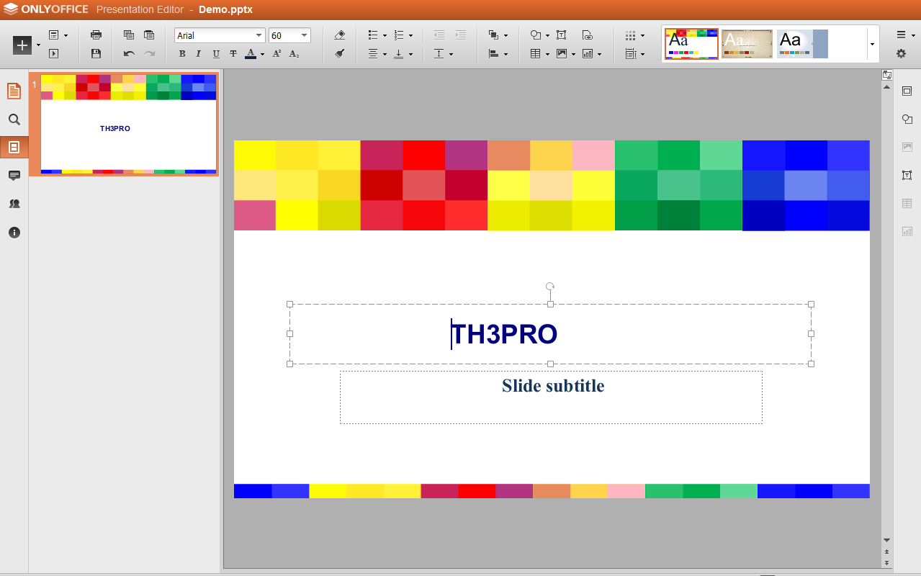Open the Arial font name dropdown
921x576 pixels.
click(x=259, y=35)
